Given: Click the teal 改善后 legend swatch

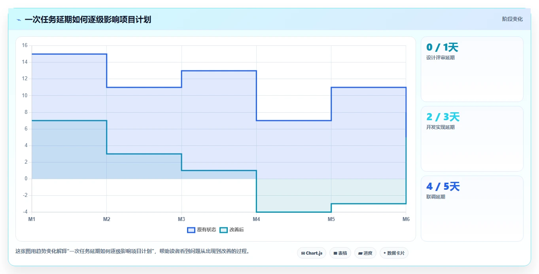Looking at the screenshot, I should coord(224,230).
